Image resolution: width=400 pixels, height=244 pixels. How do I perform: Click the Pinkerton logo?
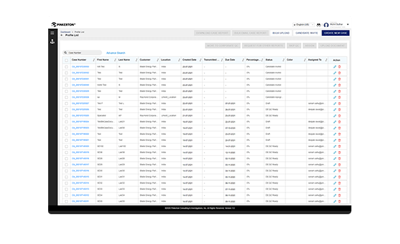63,24
